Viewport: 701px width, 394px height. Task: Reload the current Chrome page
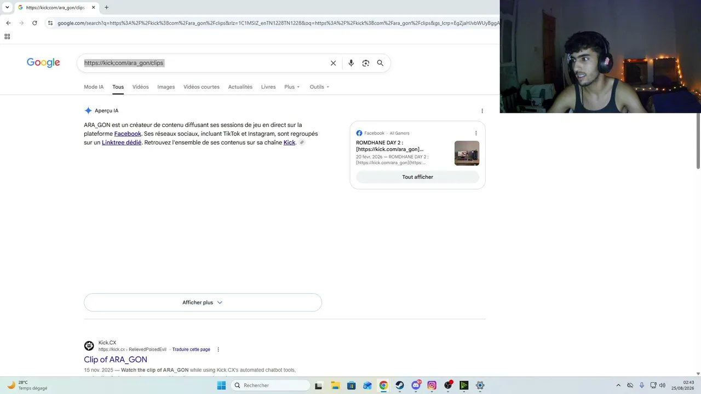(x=35, y=23)
